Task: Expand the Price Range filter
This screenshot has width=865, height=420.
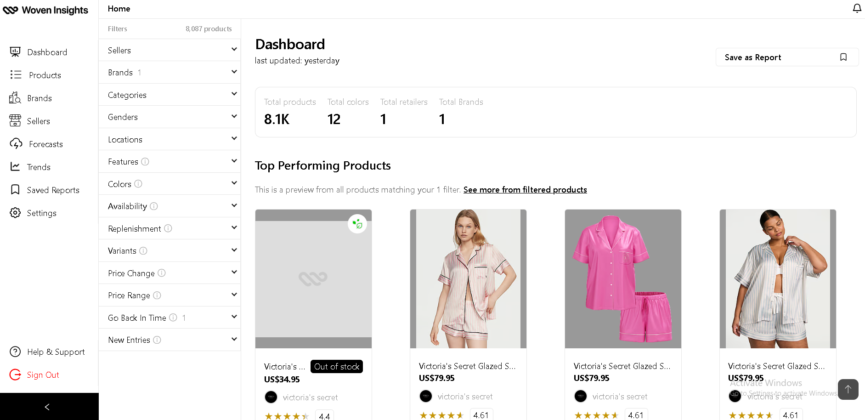Action: pyautogui.click(x=170, y=295)
